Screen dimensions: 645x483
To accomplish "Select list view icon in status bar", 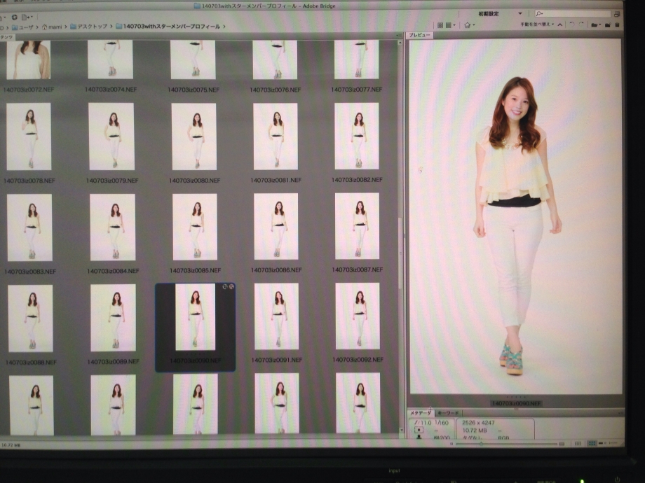I will click(x=613, y=444).
